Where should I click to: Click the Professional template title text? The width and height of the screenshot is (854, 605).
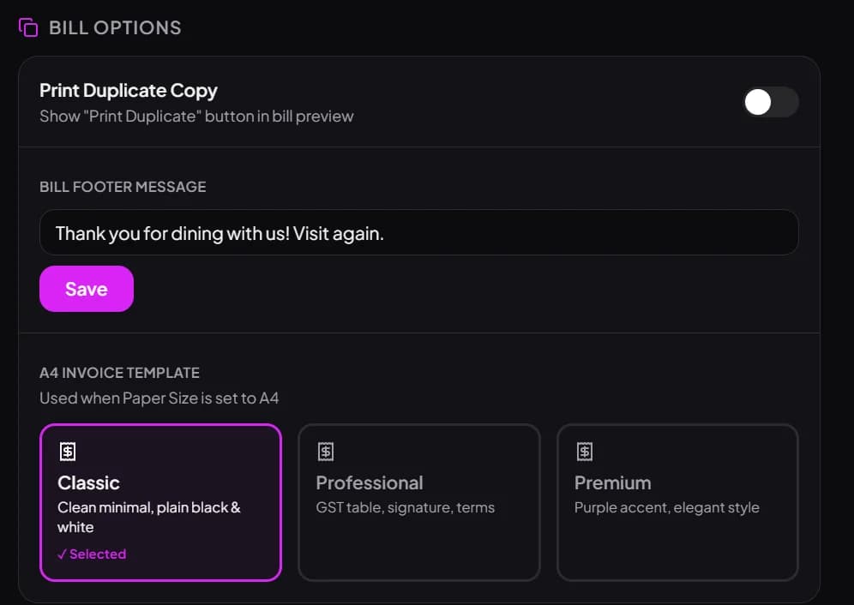click(370, 483)
